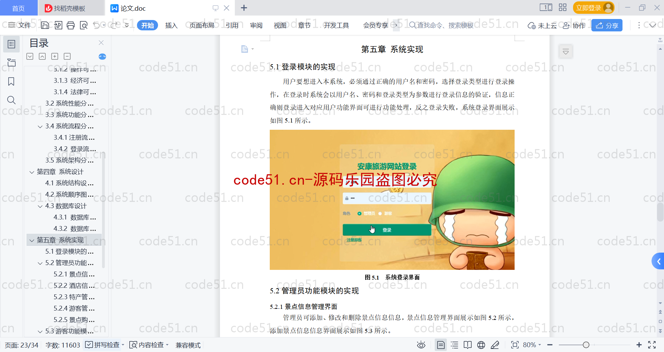This screenshot has width=664, height=352.
Task: Click the Print icon in the toolbar
Action: (71, 25)
